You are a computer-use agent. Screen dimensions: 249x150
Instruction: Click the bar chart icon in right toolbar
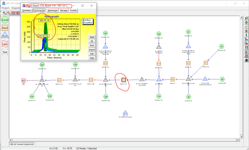coord(246,60)
